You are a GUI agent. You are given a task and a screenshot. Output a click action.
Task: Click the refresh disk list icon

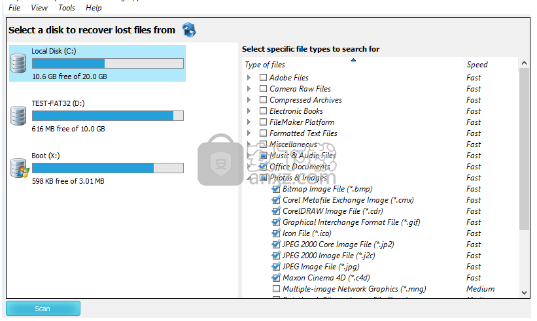click(189, 29)
